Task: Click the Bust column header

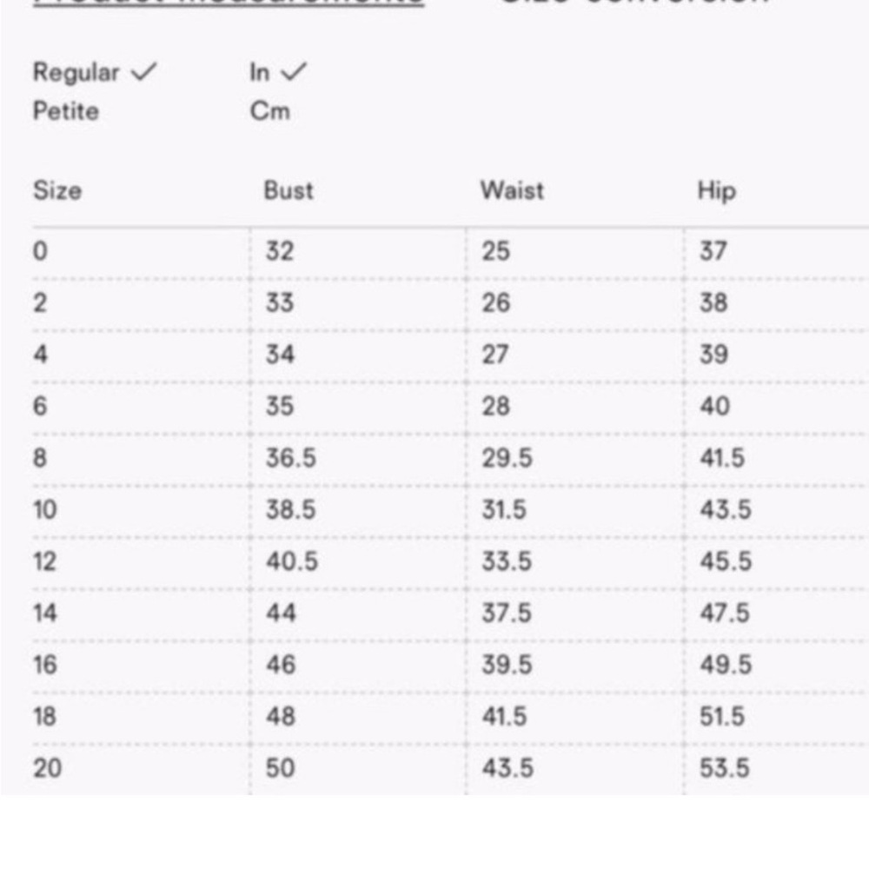Action: point(289,190)
